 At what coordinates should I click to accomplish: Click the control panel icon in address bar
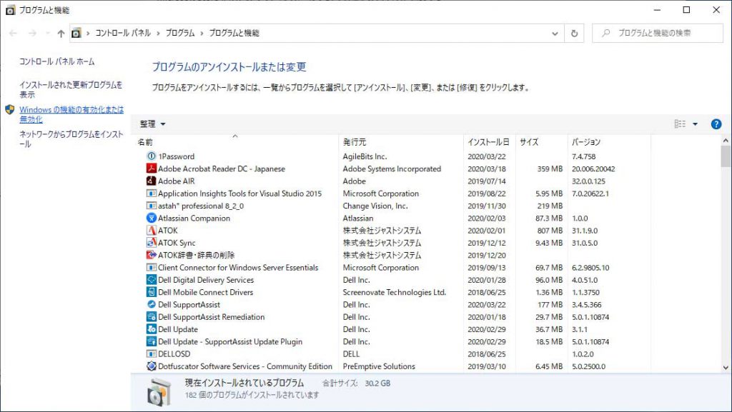(76, 33)
